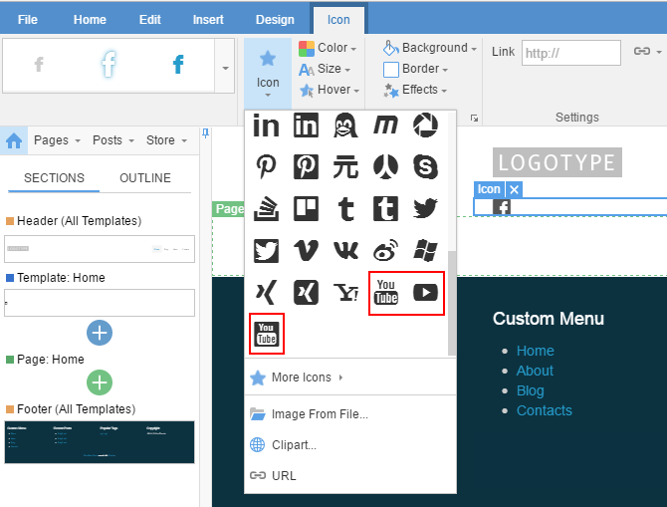Click the home icon in left panel
Image resolution: width=667 pixels, height=507 pixels.
pos(14,140)
